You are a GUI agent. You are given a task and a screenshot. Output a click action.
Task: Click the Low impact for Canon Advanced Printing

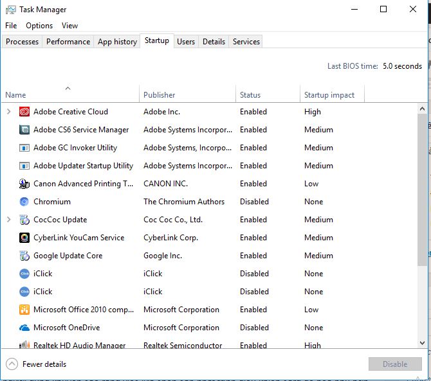311,184
